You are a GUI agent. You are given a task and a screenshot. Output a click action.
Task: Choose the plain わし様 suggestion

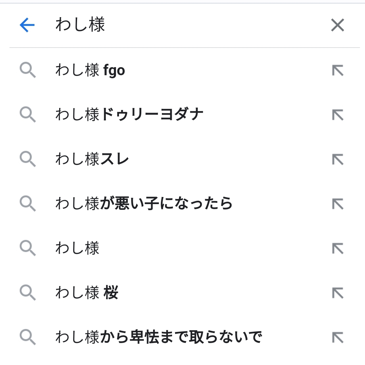coord(77,248)
